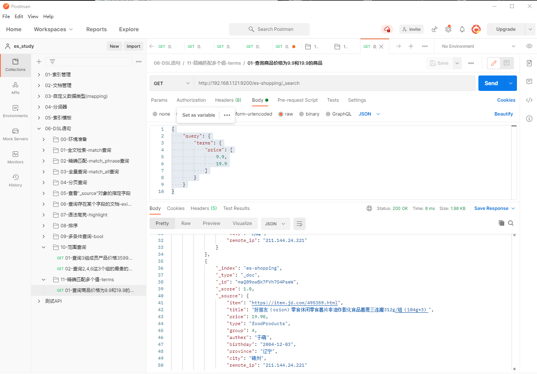Click the code snippet icon in right sidebar
537x374 pixels.
click(x=529, y=100)
